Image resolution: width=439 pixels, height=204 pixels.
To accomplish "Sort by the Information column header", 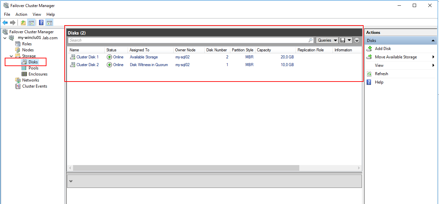I will pos(347,50).
